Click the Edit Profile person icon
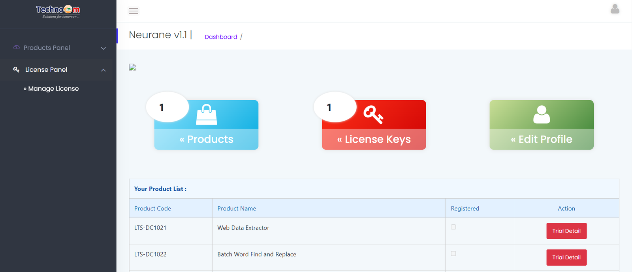 (x=542, y=115)
